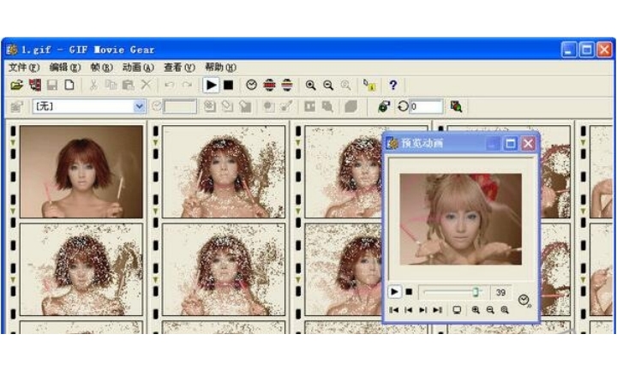The image size is (617, 370).
Task: Zoom out on main toolbar
Action: (328, 85)
